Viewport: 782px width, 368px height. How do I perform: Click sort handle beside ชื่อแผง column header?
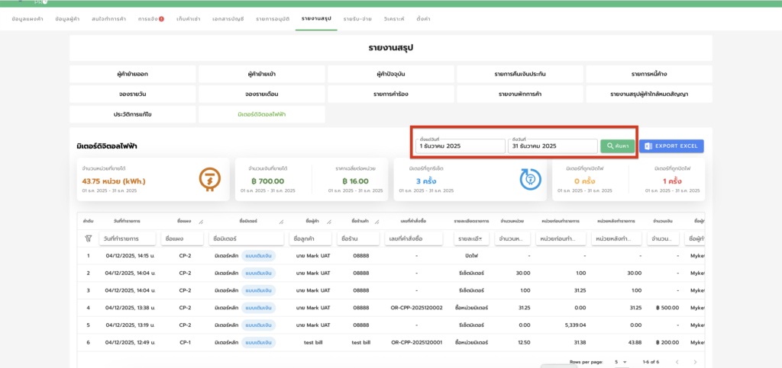point(202,222)
